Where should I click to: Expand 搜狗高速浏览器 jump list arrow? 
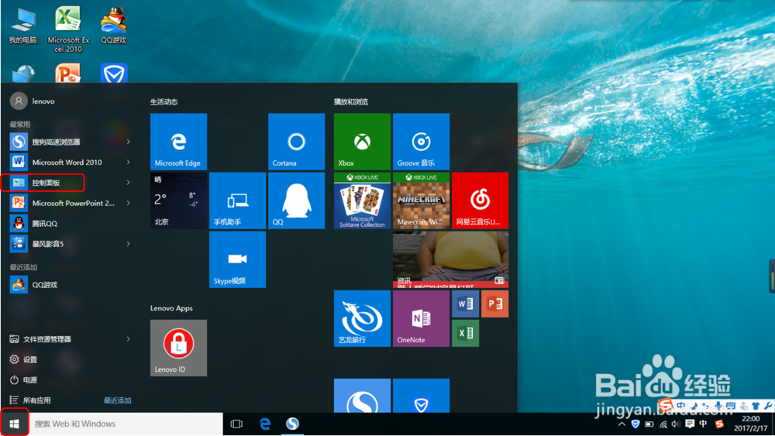(129, 142)
